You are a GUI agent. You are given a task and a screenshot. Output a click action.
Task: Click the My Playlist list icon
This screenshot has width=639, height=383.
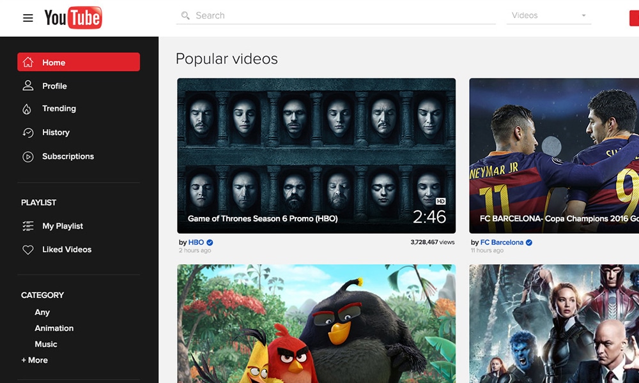pyautogui.click(x=27, y=226)
